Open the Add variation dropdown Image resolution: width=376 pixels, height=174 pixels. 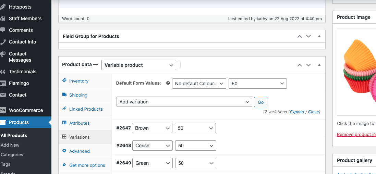[x=184, y=102]
